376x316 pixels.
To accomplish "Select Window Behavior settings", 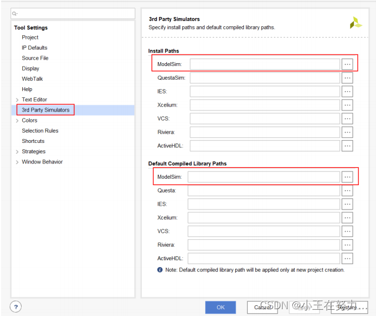I will (42, 162).
